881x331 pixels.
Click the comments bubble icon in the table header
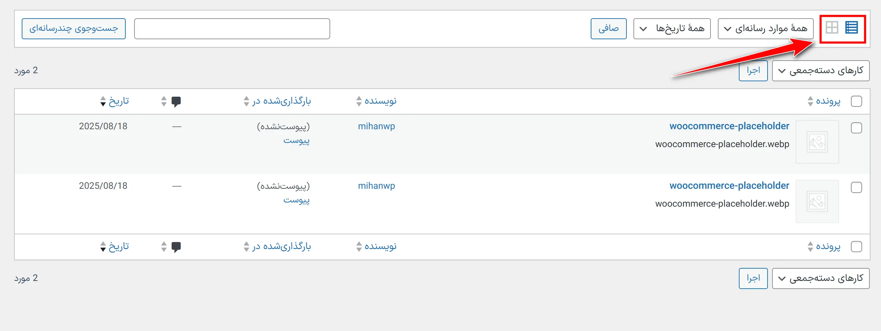point(176,101)
